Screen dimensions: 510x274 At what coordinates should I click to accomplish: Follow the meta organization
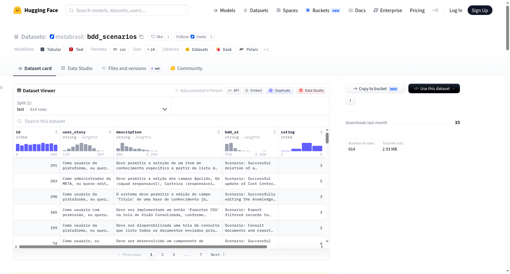pos(191,37)
